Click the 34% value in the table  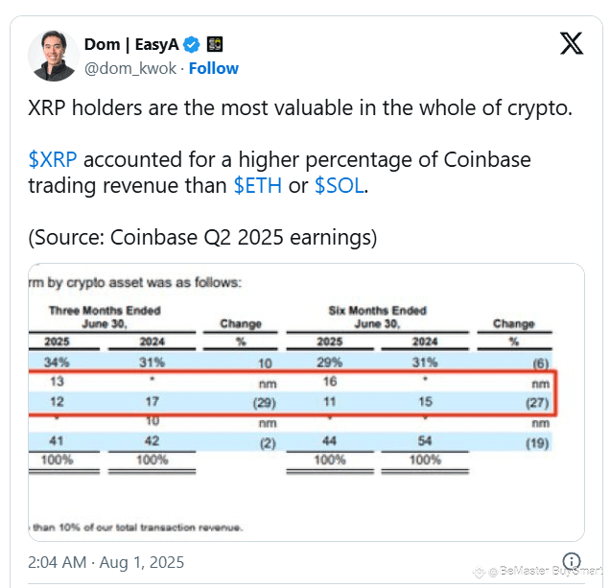[57, 363]
